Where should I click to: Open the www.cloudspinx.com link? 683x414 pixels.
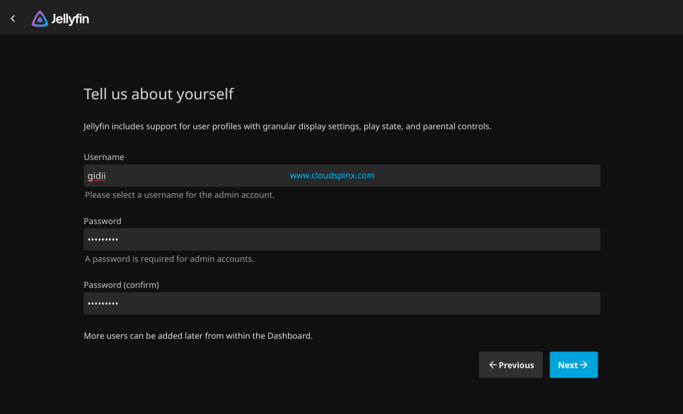[x=332, y=175]
